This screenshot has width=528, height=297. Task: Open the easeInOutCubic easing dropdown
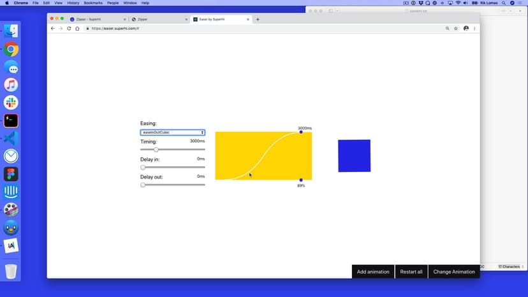(172, 133)
